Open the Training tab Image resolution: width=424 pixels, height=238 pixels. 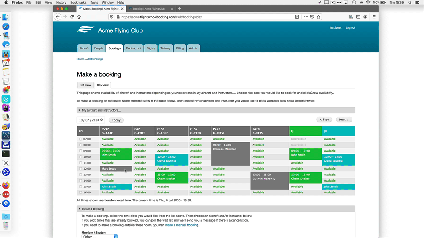(165, 48)
